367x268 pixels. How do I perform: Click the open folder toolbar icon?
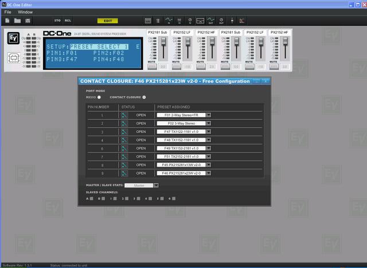(17, 21)
